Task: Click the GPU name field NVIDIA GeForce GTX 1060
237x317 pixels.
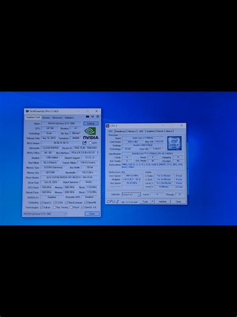Action: pos(62,123)
